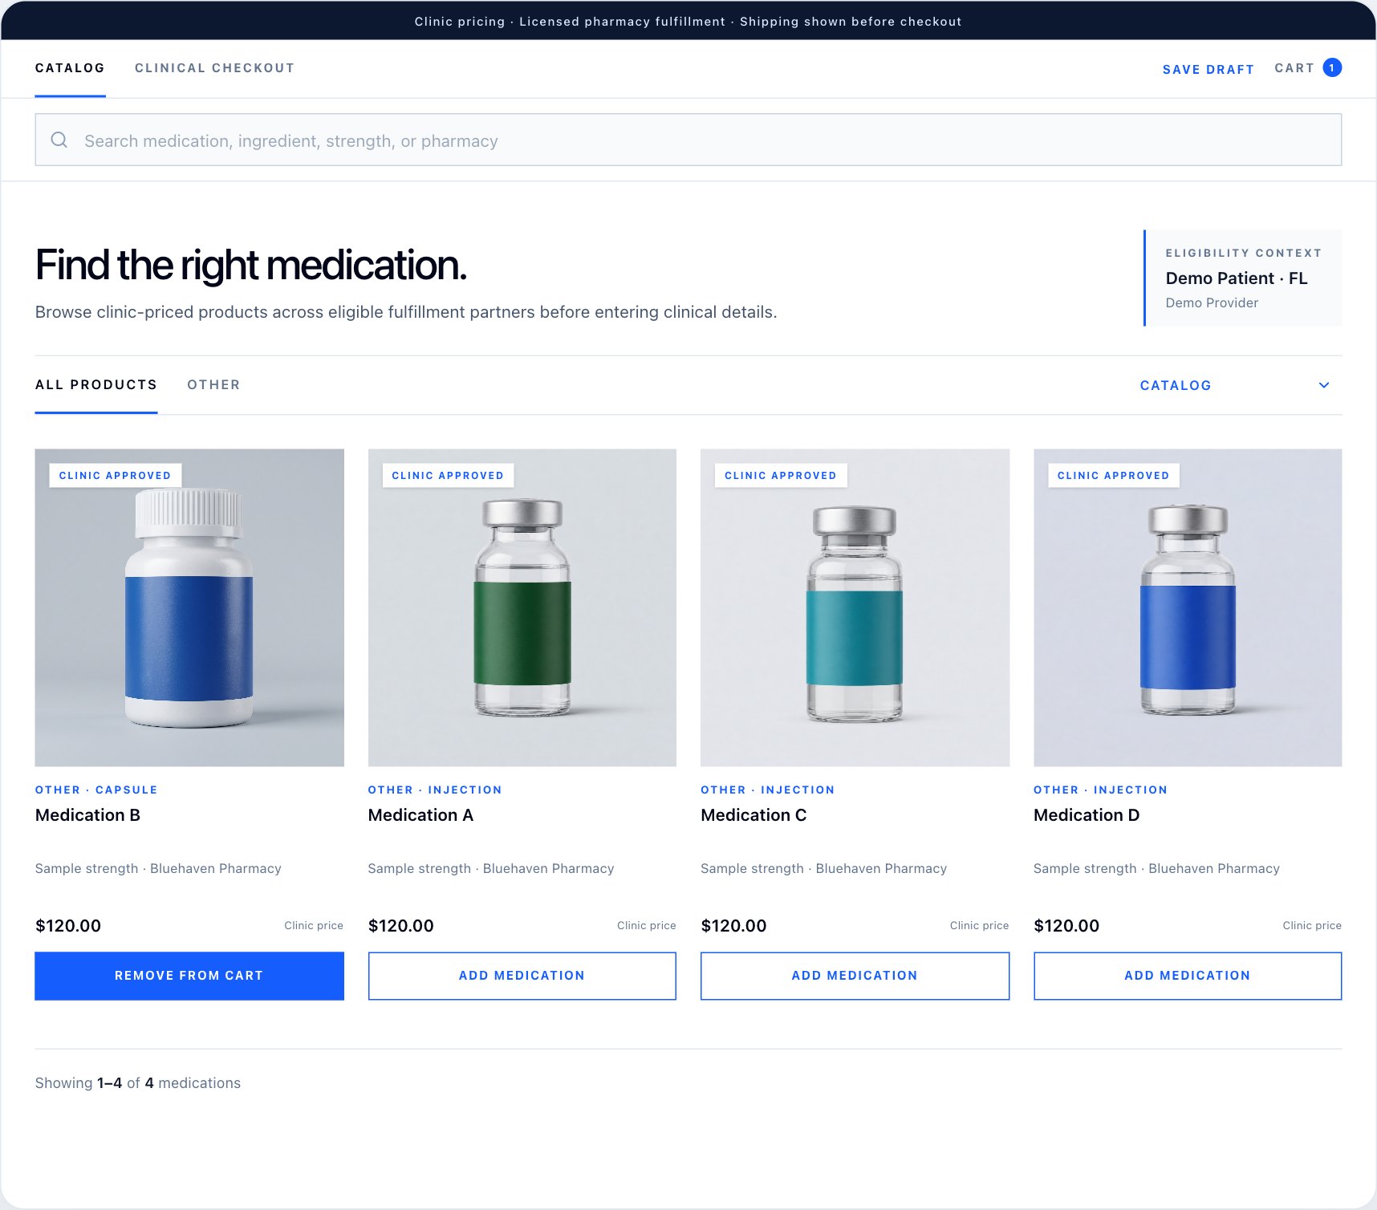Add Medication C to order

pyautogui.click(x=855, y=976)
